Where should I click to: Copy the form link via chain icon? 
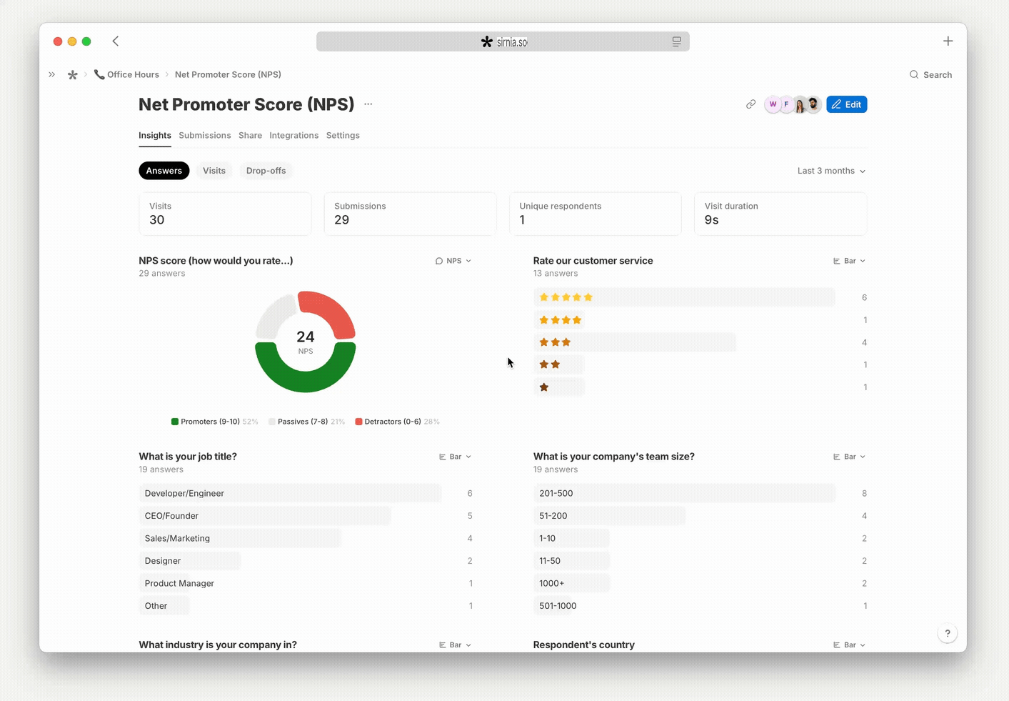(751, 104)
